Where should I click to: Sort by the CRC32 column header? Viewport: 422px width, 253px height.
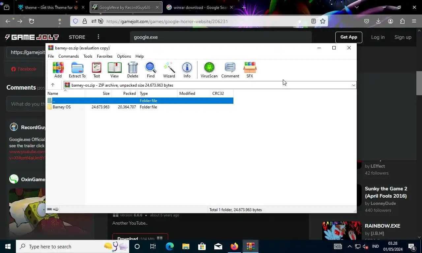222,94
